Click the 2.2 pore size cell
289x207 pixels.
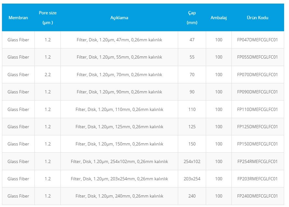coord(48,75)
